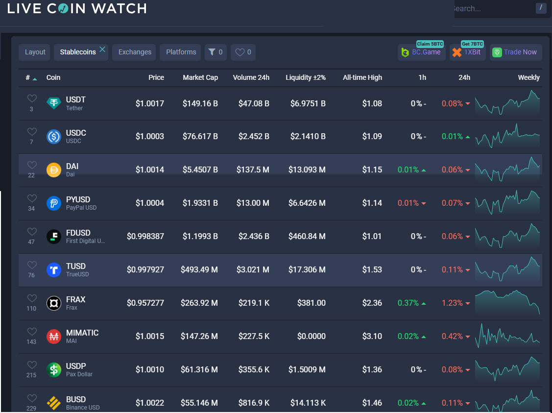Expand the 24h change dropdown for USDT
The height and width of the screenshot is (413, 552).
[x=468, y=103]
